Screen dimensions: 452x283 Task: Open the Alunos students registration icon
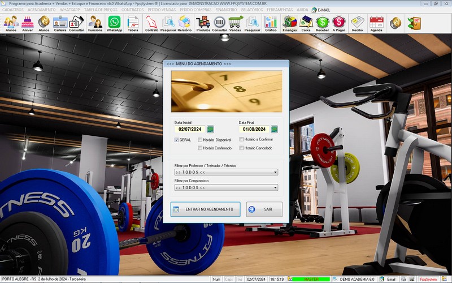(x=11, y=24)
